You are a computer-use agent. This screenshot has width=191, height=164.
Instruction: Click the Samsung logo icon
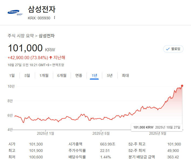coord(15,12)
